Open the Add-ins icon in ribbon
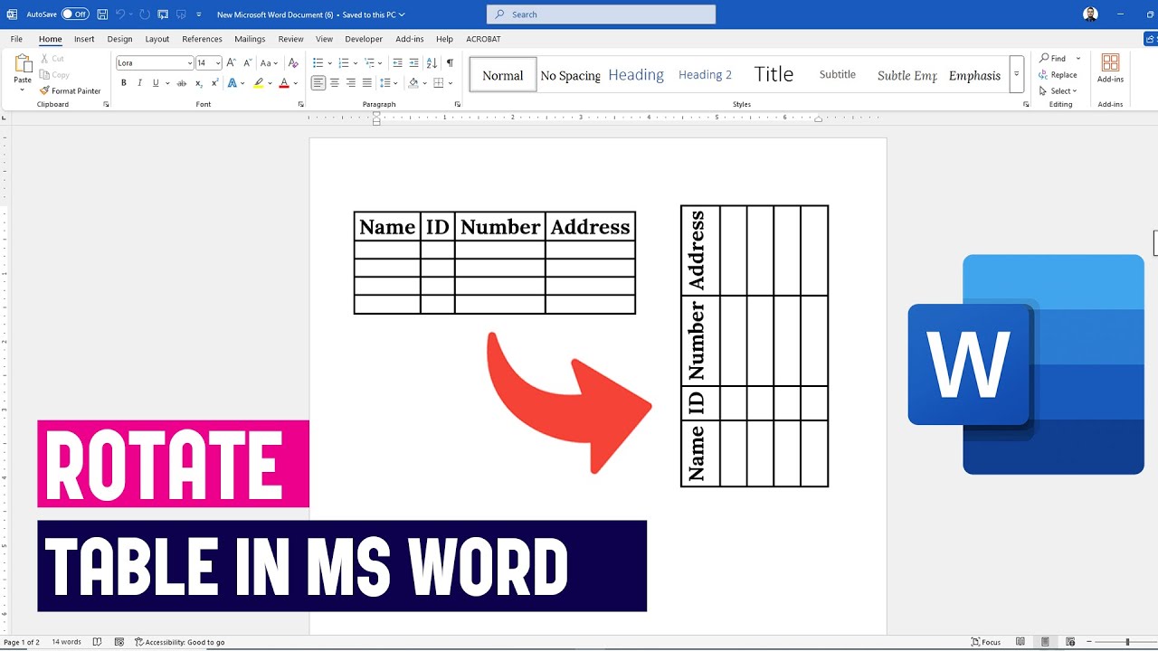This screenshot has width=1158, height=651. pyautogui.click(x=1110, y=69)
